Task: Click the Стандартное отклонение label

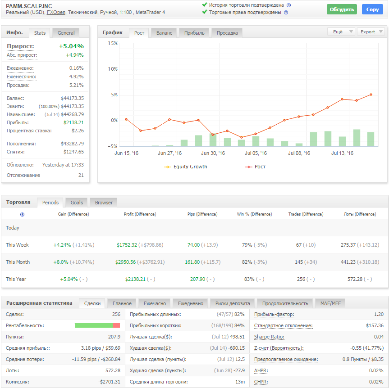Action: 284,325
